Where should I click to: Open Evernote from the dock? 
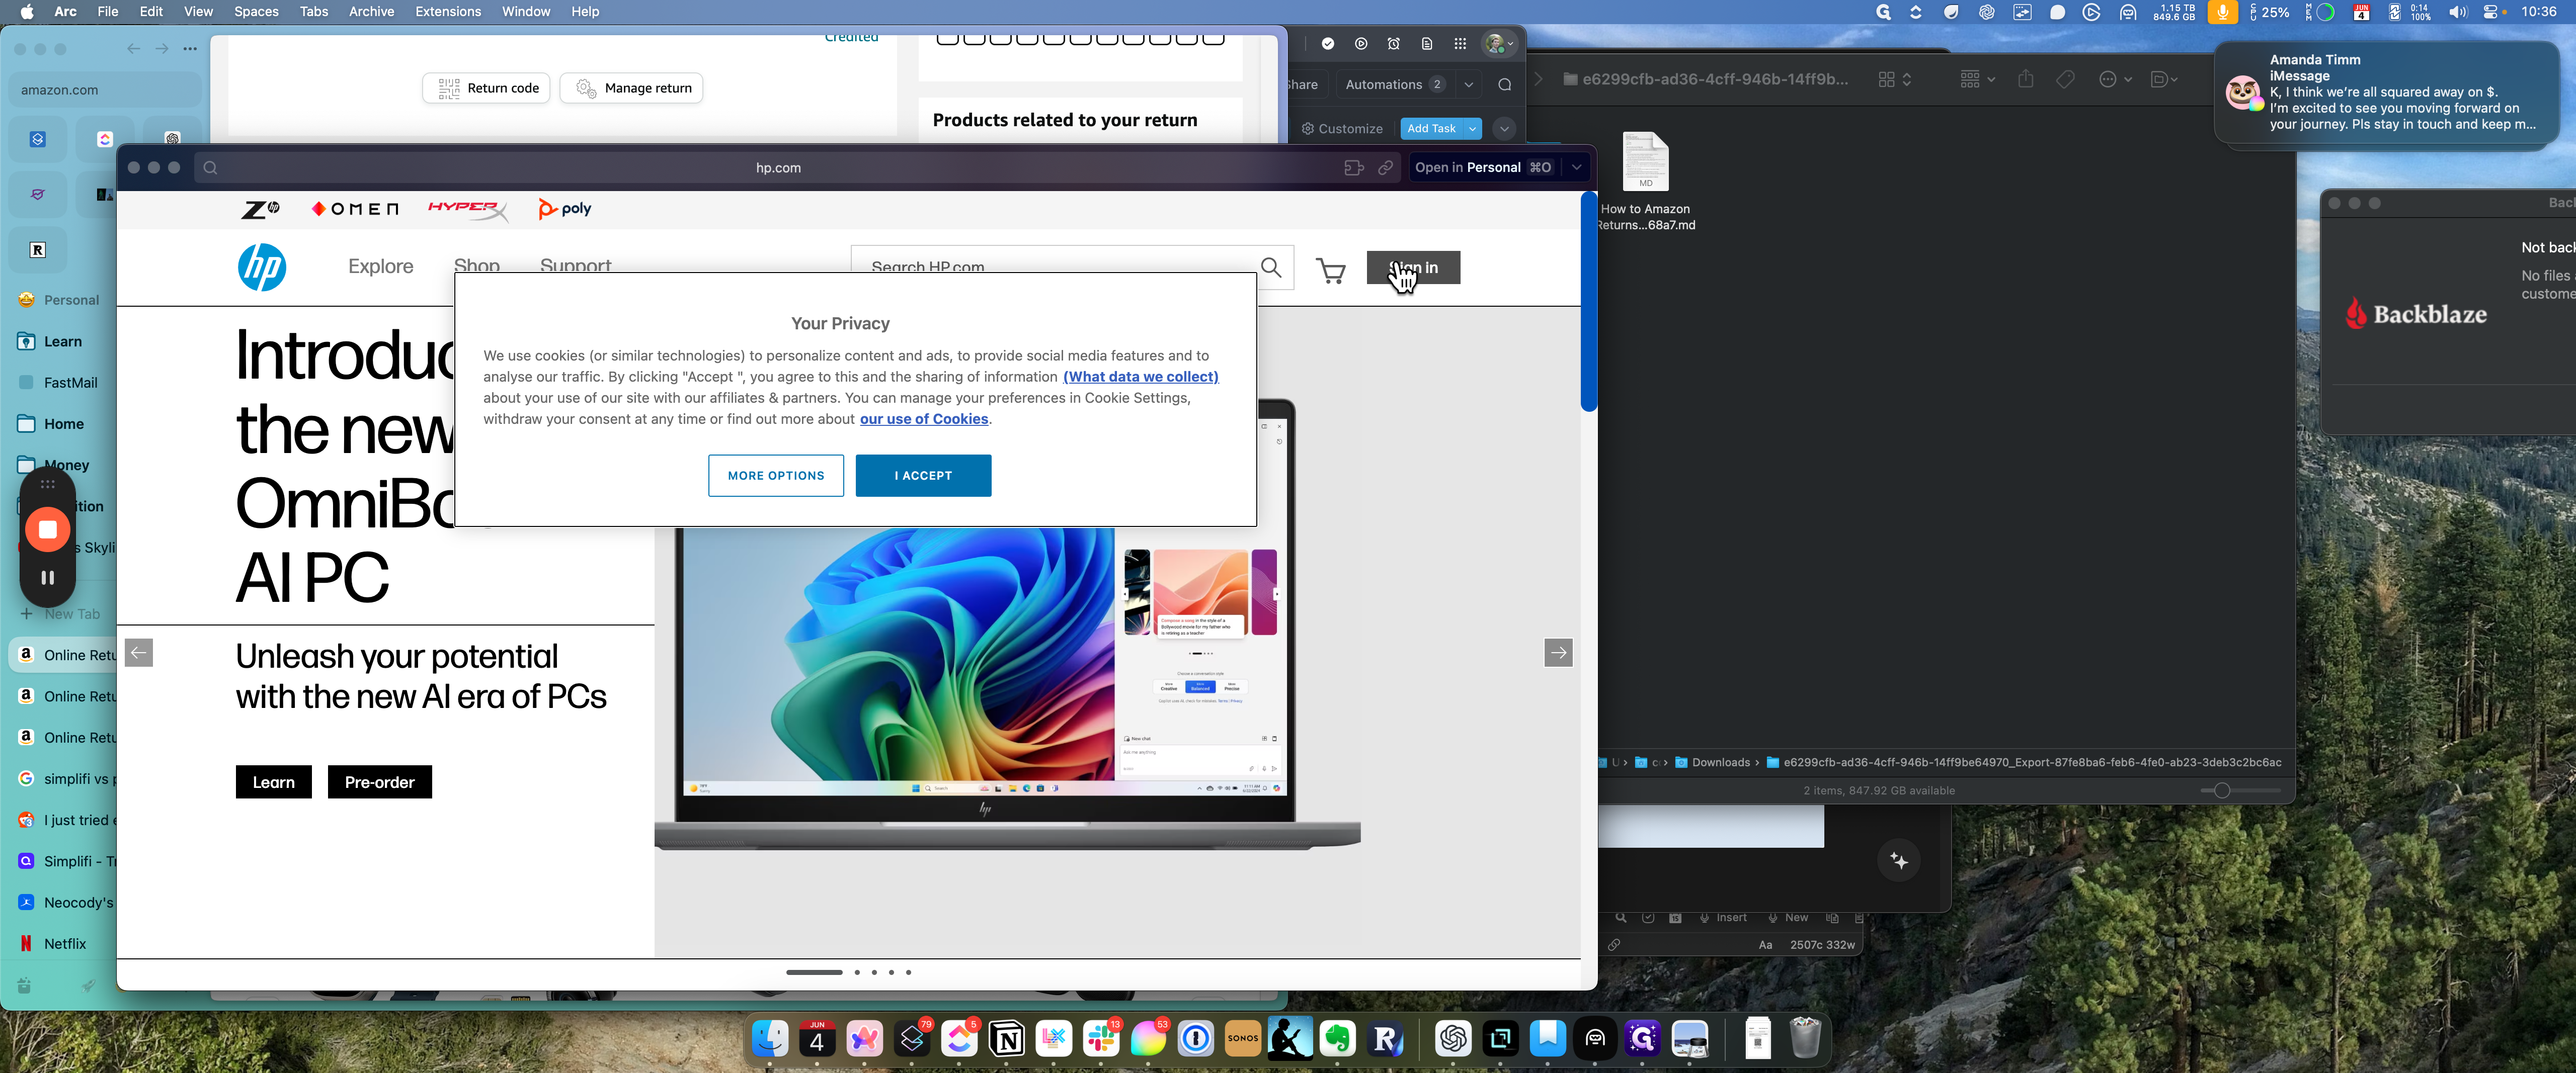click(x=1337, y=1039)
